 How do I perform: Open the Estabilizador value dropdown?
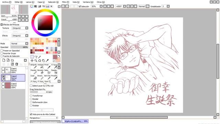(168, 6)
